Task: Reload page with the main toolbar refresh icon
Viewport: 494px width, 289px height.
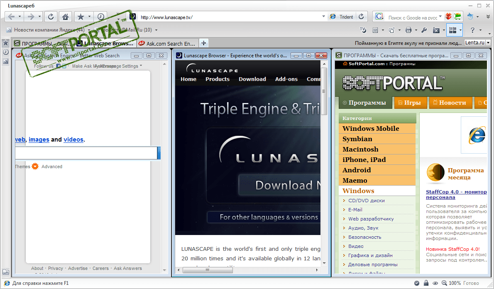Action: pos(51,17)
